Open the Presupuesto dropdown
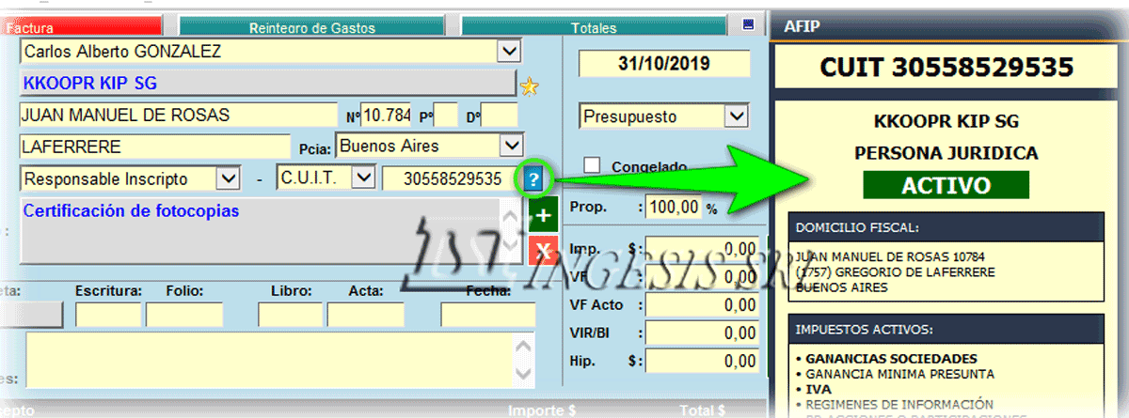Viewport: 1129px width, 418px height. (735, 116)
